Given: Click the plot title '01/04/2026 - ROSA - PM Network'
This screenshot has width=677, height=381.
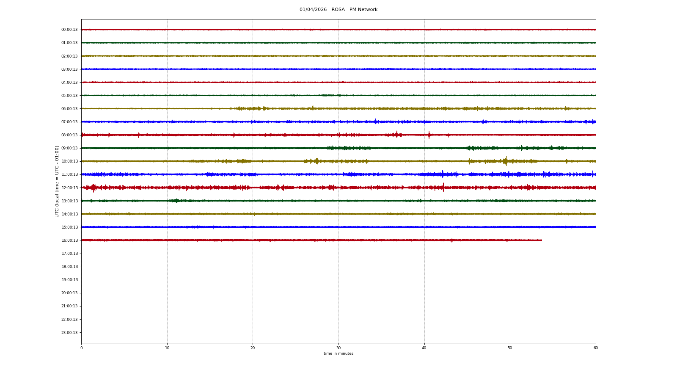Looking at the screenshot, I should [338, 10].
